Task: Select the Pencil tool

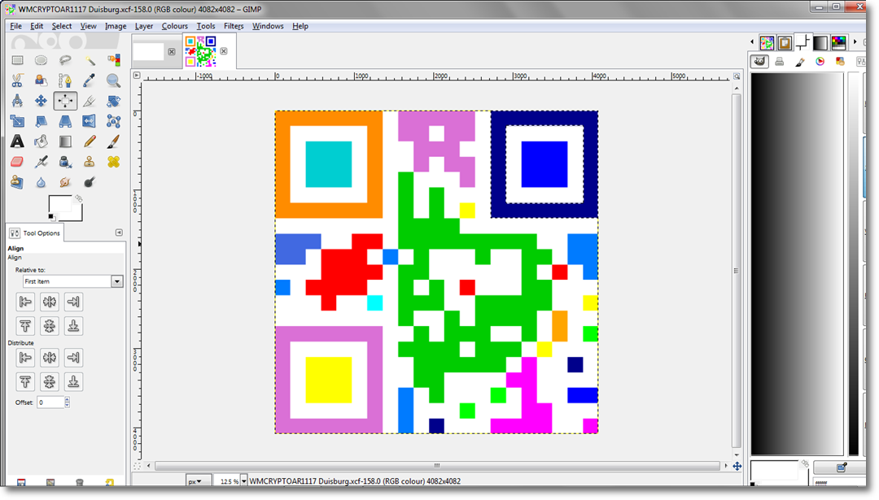Action: pos(90,141)
